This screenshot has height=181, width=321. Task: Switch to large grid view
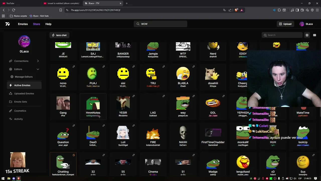coord(307,35)
